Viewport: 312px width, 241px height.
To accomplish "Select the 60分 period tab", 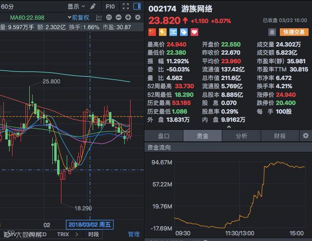I will (x=7, y=7).
